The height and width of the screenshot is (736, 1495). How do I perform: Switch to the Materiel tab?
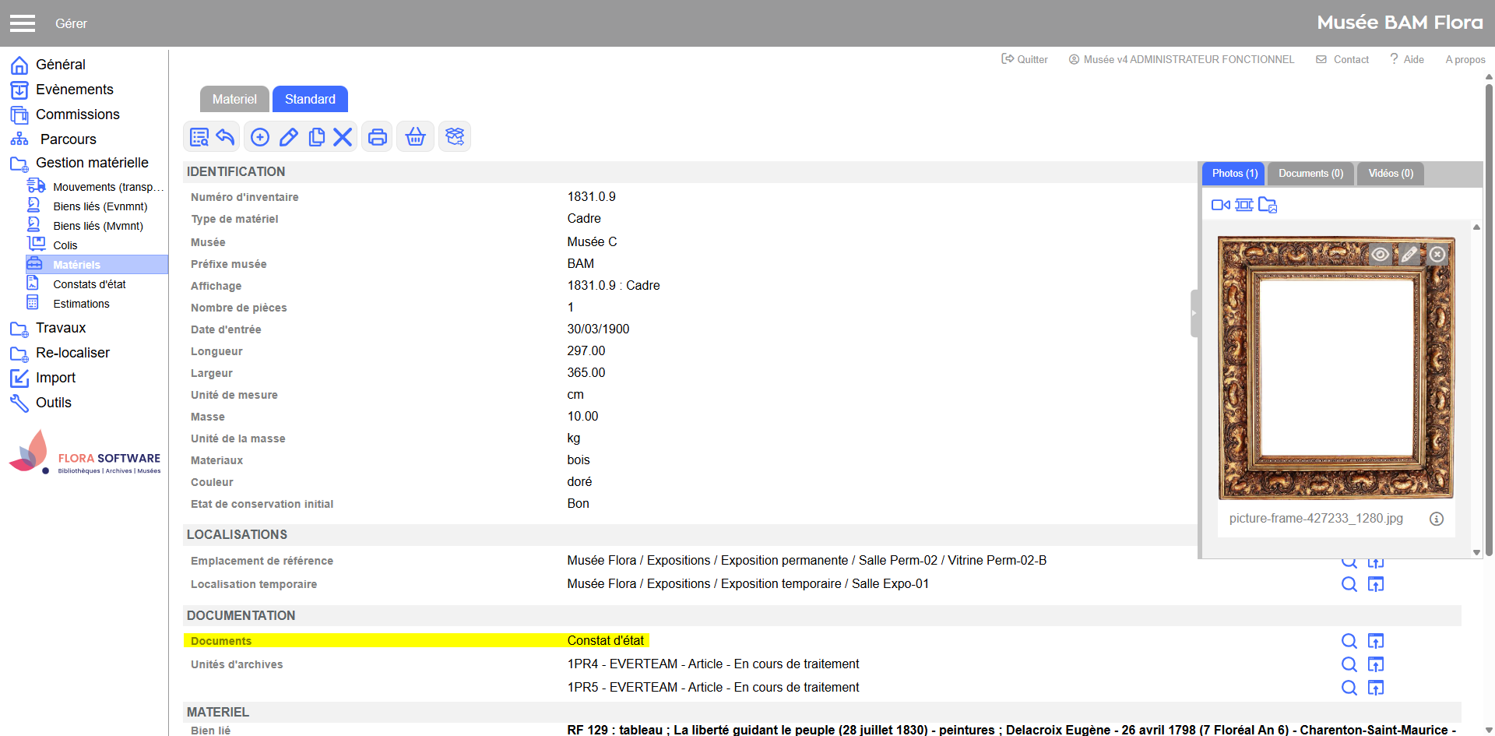pyautogui.click(x=234, y=99)
